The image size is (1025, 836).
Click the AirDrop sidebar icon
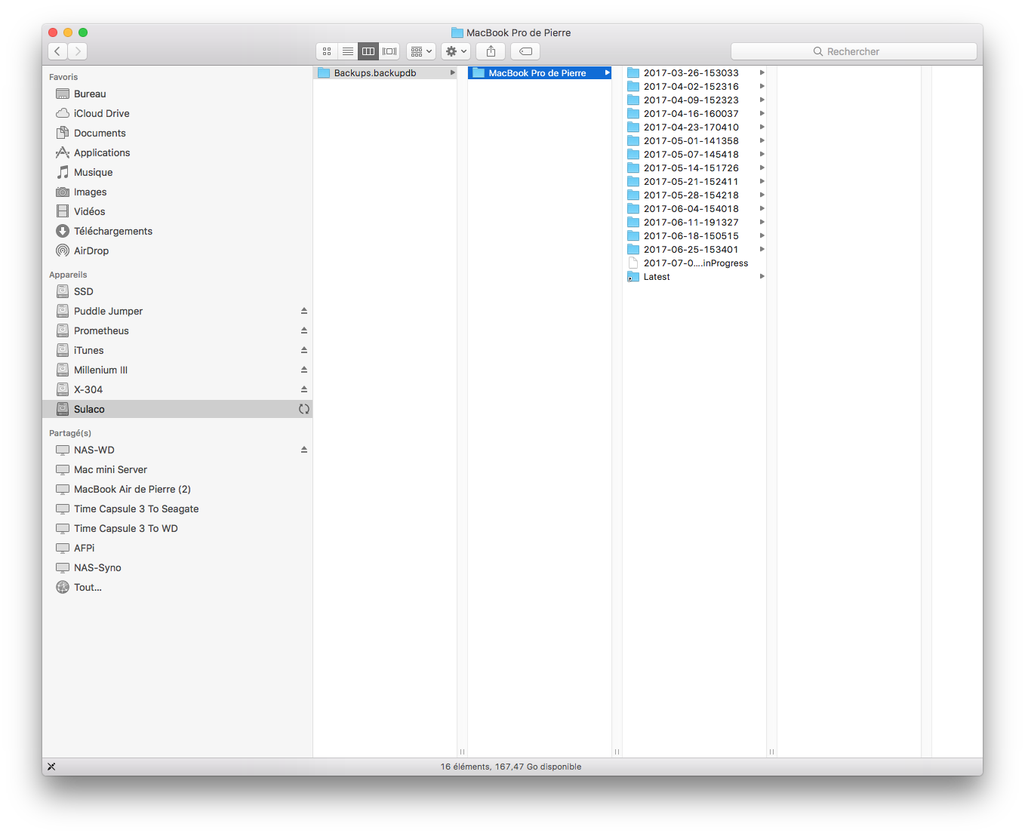coord(63,250)
